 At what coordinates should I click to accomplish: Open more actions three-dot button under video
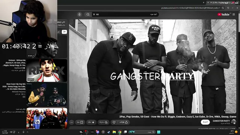point(72,122)
